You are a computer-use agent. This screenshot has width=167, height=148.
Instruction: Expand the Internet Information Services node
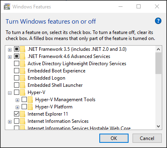(x=10, y=122)
